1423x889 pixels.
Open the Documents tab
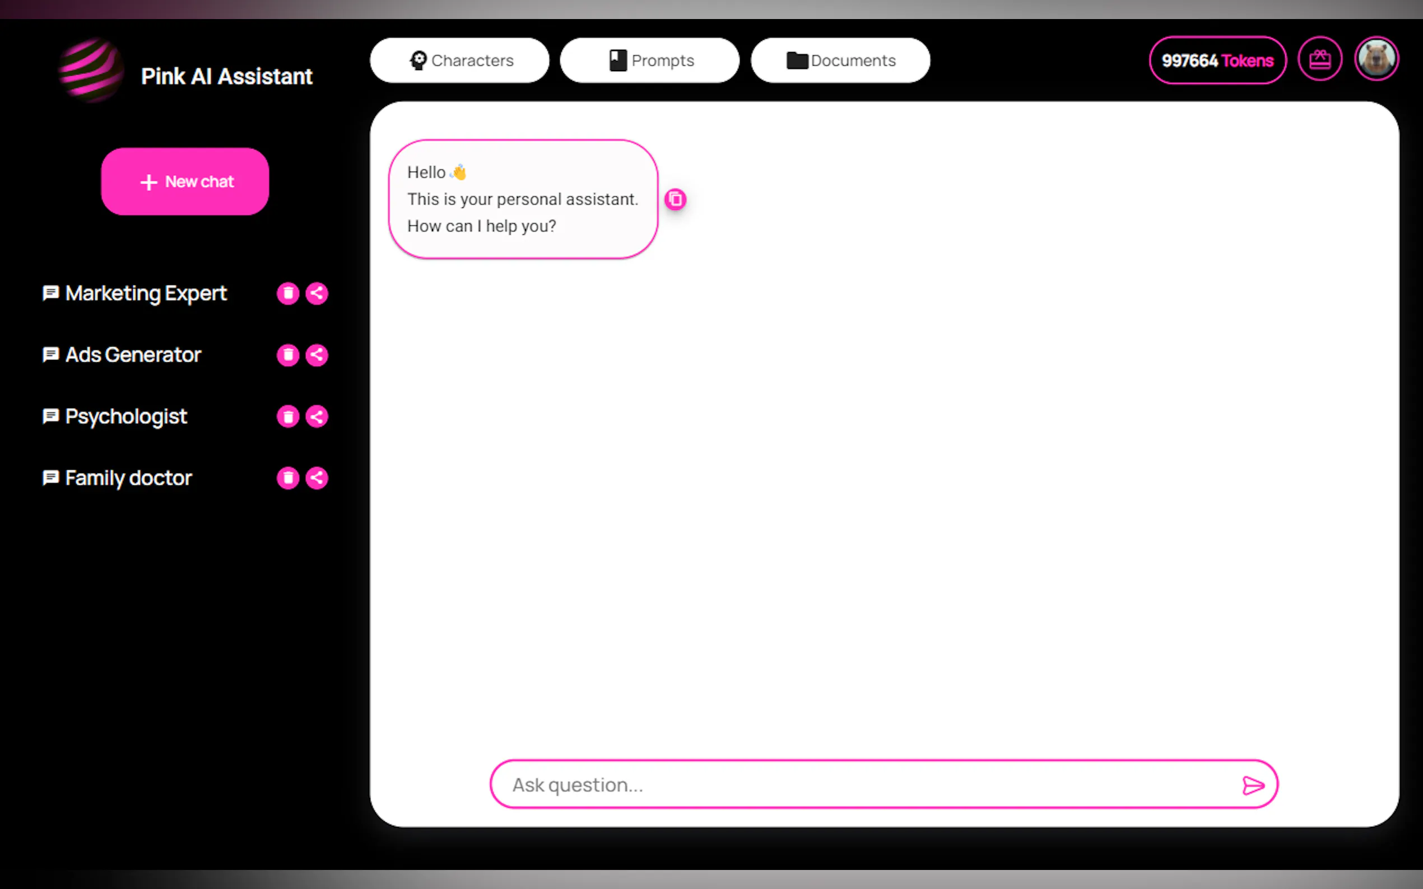point(840,60)
